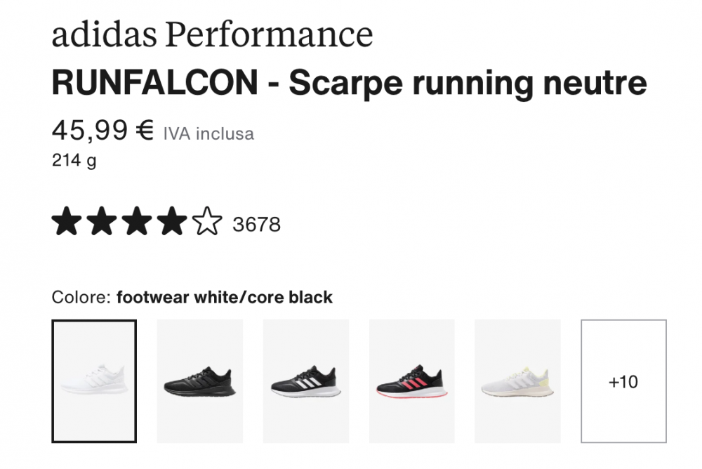
Task: Select the all-black shoe color variant
Action: coord(200,381)
